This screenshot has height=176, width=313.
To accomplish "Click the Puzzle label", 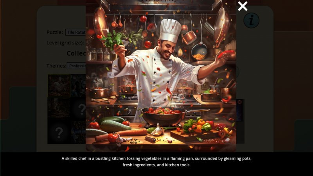I will click(x=54, y=32).
